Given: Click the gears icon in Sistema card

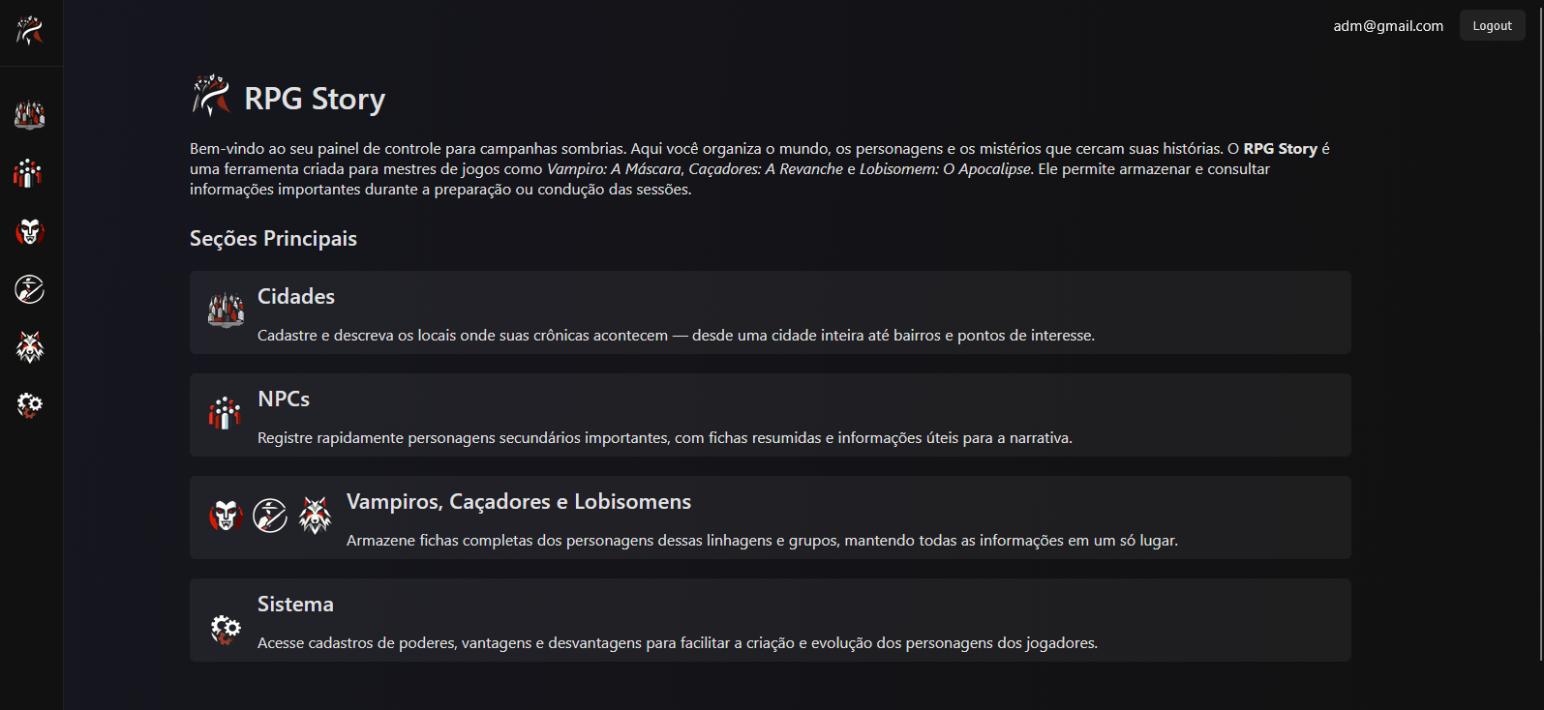Looking at the screenshot, I should pyautogui.click(x=226, y=630).
